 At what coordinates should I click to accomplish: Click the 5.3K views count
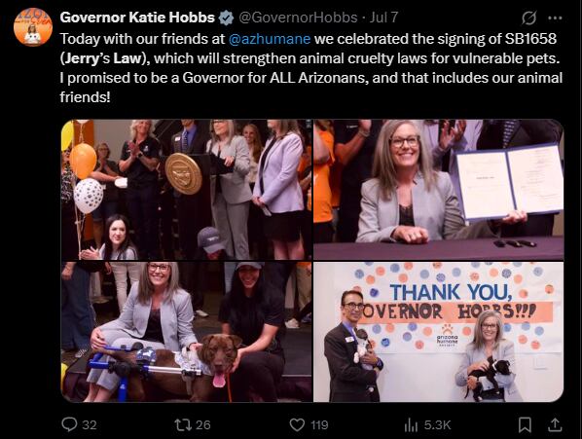click(438, 425)
